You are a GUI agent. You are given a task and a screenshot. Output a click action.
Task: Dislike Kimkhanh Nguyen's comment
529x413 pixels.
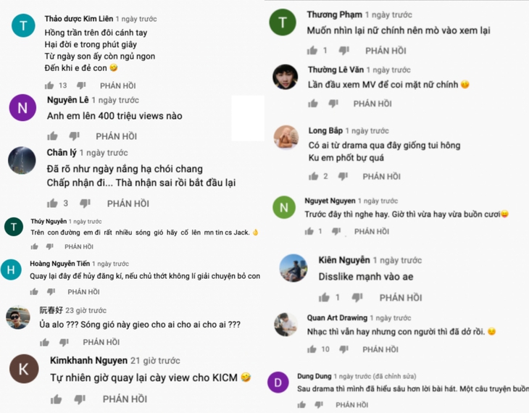pos(80,399)
